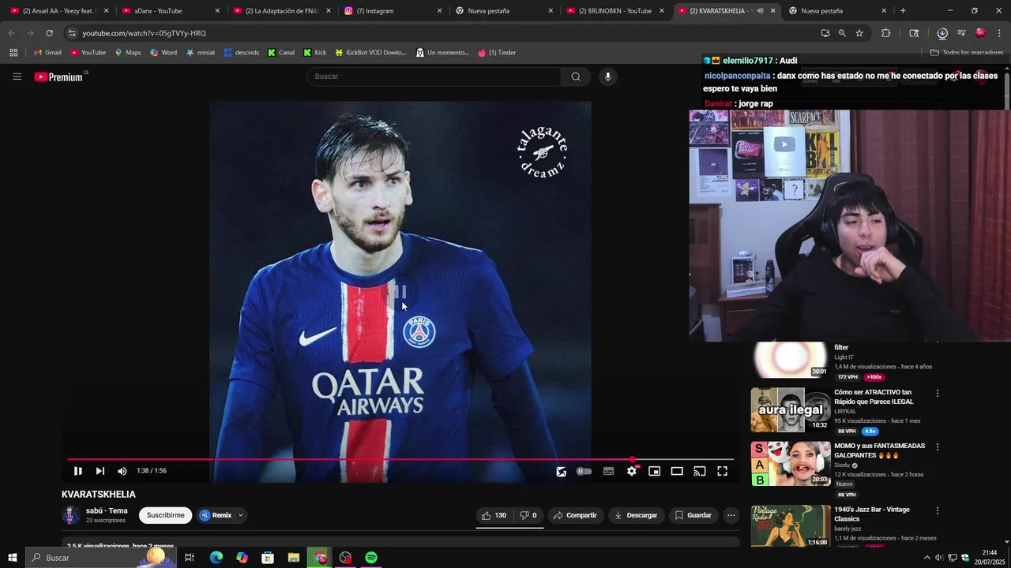Mute the video using the volume icon
This screenshot has height=568, width=1011.
[x=122, y=471]
